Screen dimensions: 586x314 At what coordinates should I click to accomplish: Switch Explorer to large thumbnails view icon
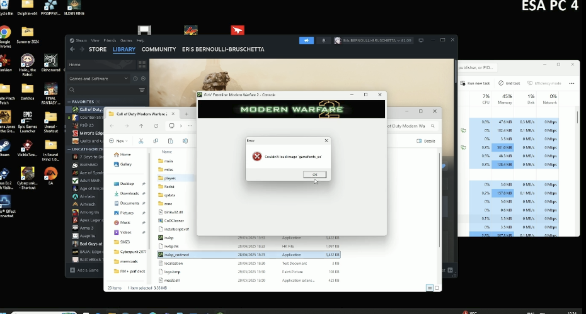[437, 288]
